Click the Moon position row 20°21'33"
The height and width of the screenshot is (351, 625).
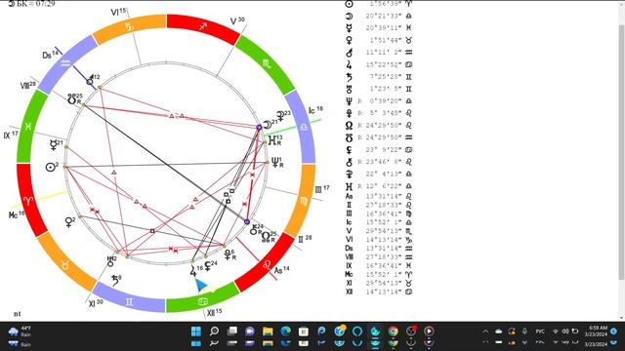pyautogui.click(x=379, y=16)
